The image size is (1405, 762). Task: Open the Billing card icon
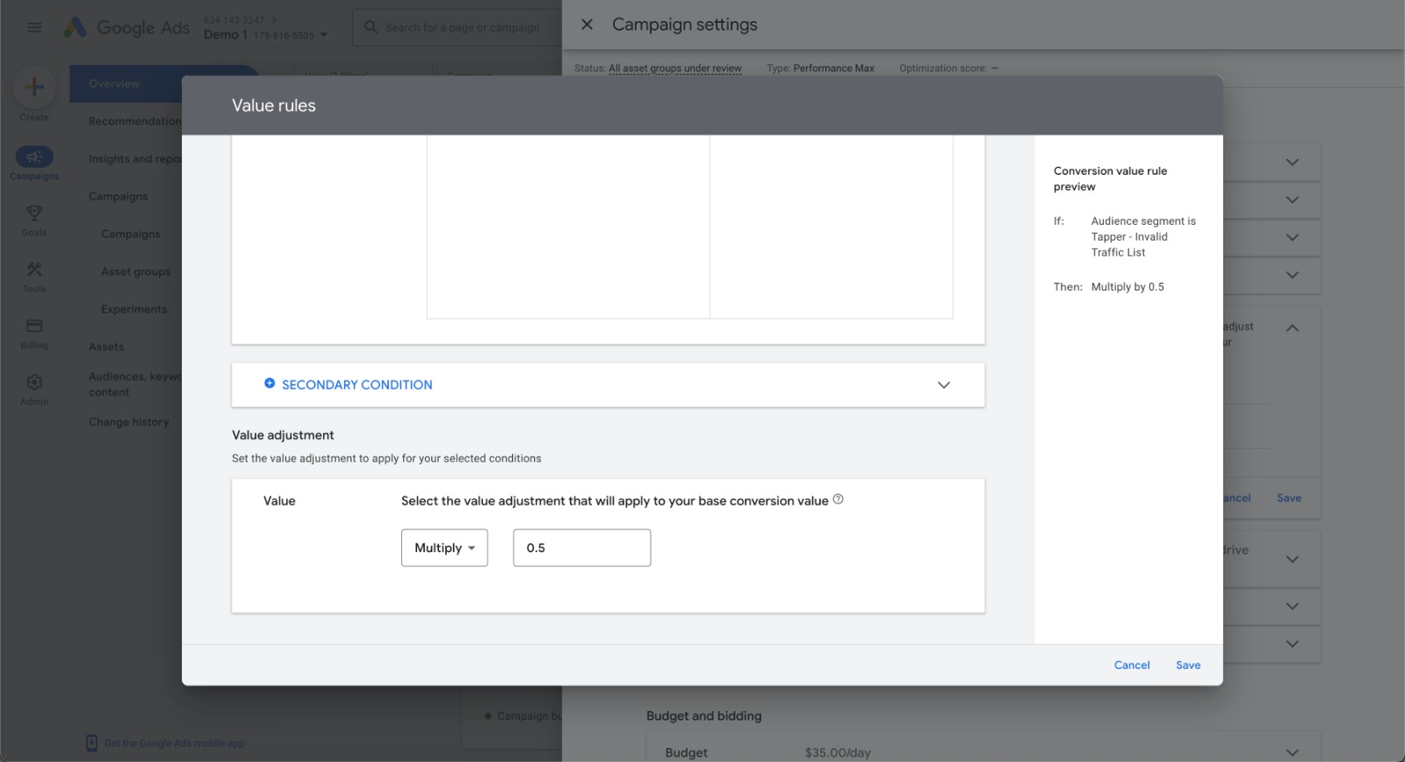[x=34, y=326]
